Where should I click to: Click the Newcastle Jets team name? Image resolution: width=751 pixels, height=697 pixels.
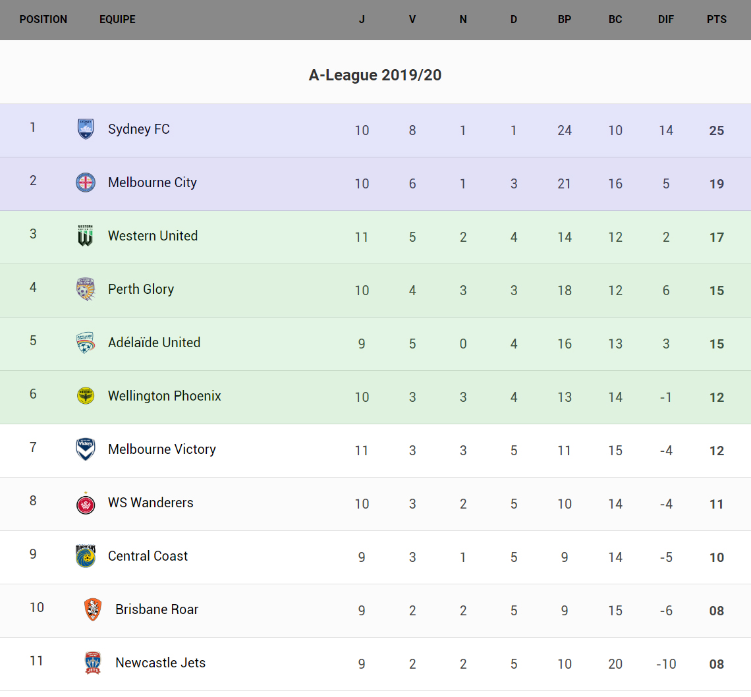pyautogui.click(x=160, y=663)
